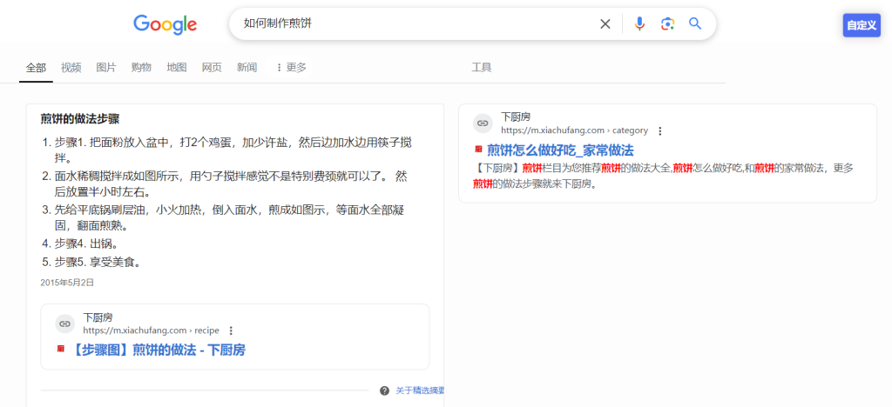
Task: Click the m.xiachufang.com › recipe URL
Action: pos(151,330)
